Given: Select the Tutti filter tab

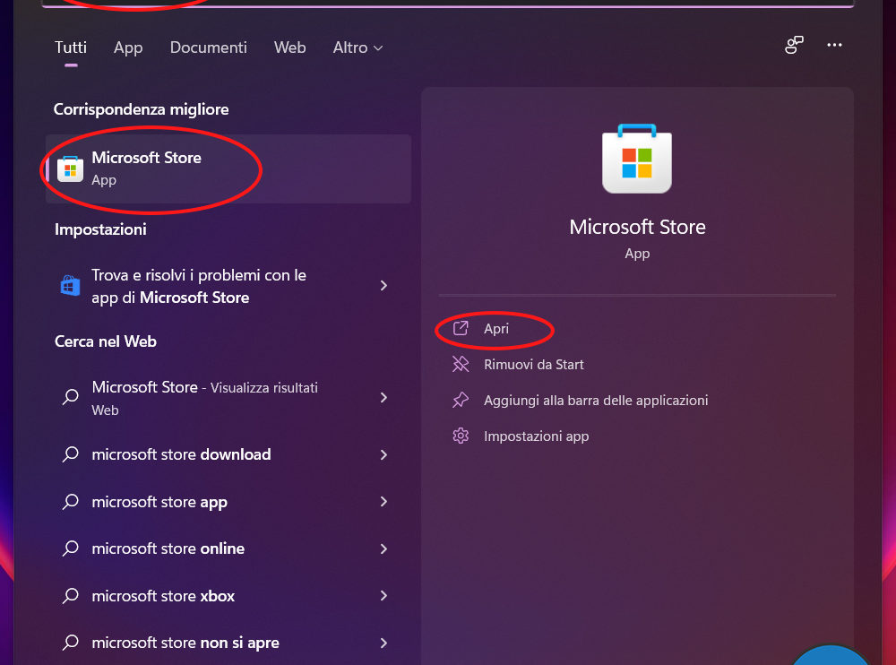Looking at the screenshot, I should (x=71, y=47).
